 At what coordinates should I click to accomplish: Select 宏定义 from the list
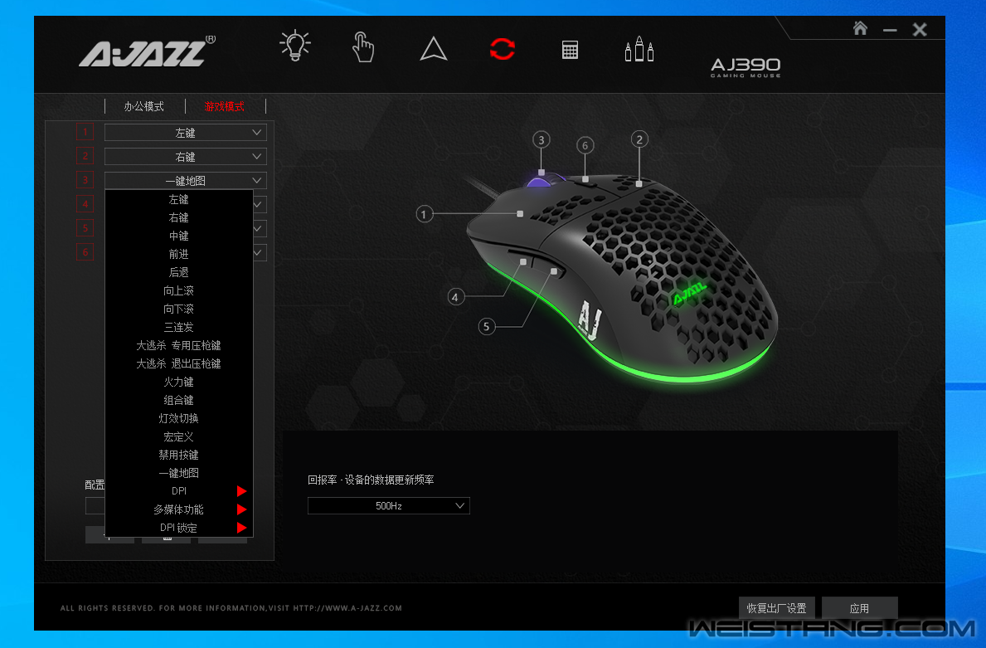(x=178, y=436)
